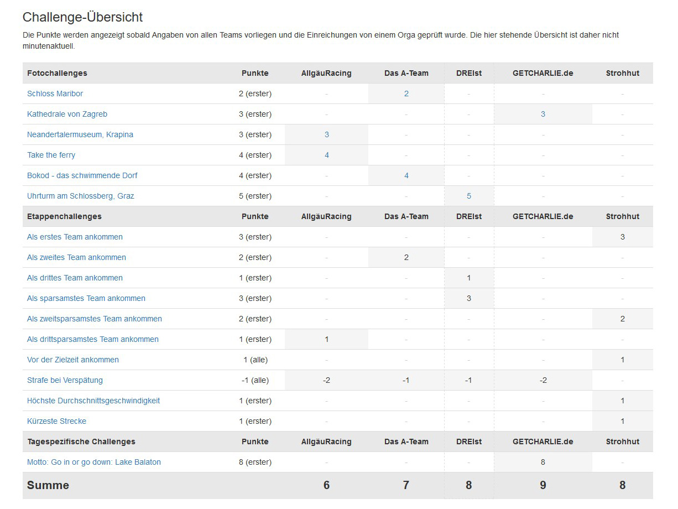Click Das A-Team column header in Fotochallenges row

pyautogui.click(x=406, y=73)
